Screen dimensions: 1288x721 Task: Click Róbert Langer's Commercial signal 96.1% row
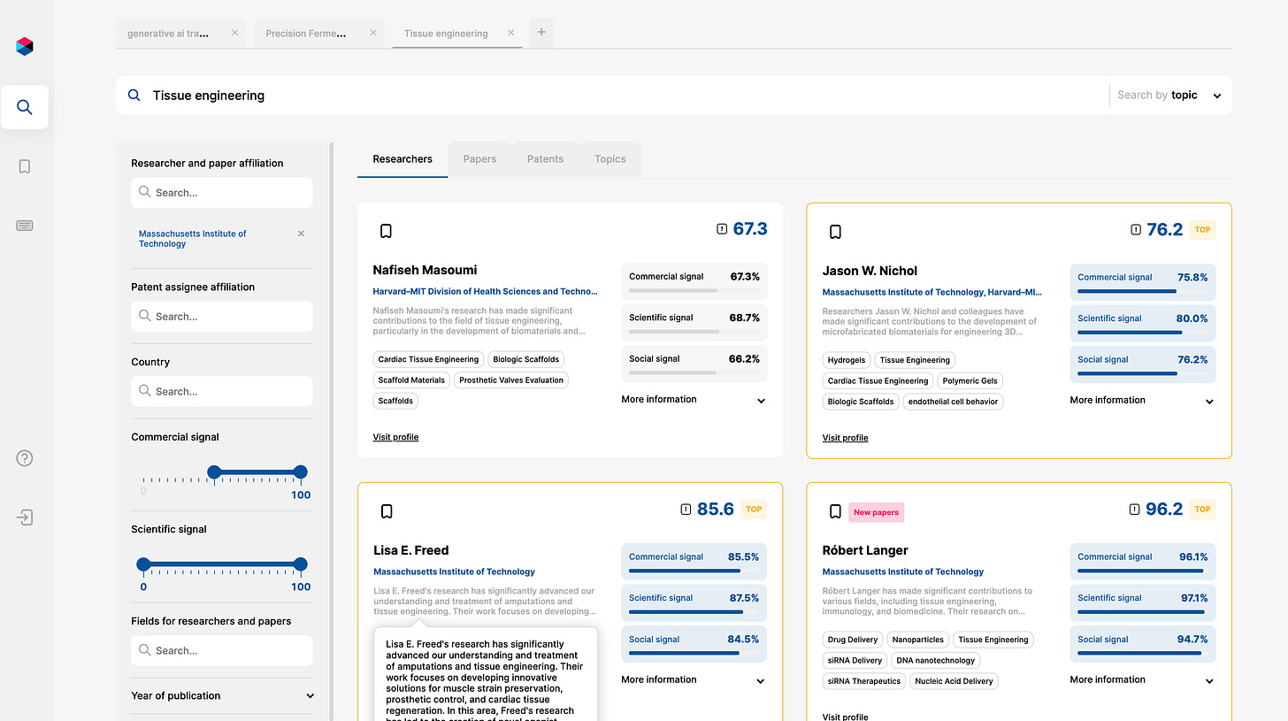click(x=1142, y=562)
